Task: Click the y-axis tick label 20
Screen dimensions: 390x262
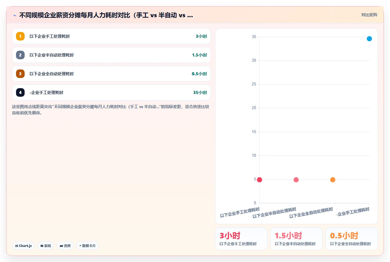Action: coord(254,108)
